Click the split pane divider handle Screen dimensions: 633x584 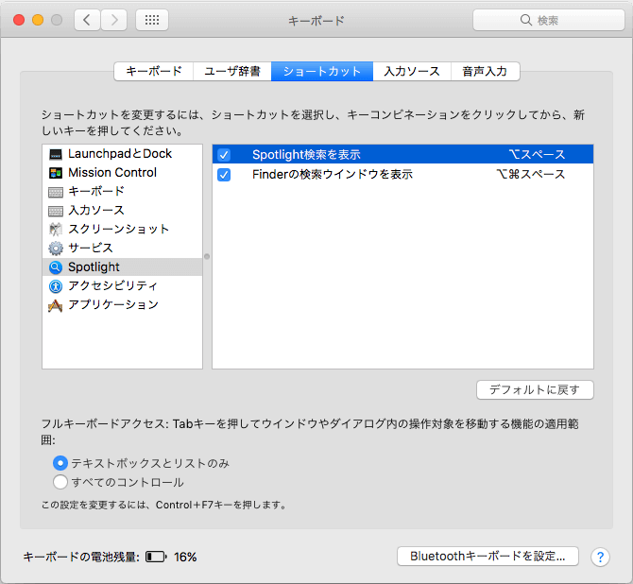click(207, 256)
